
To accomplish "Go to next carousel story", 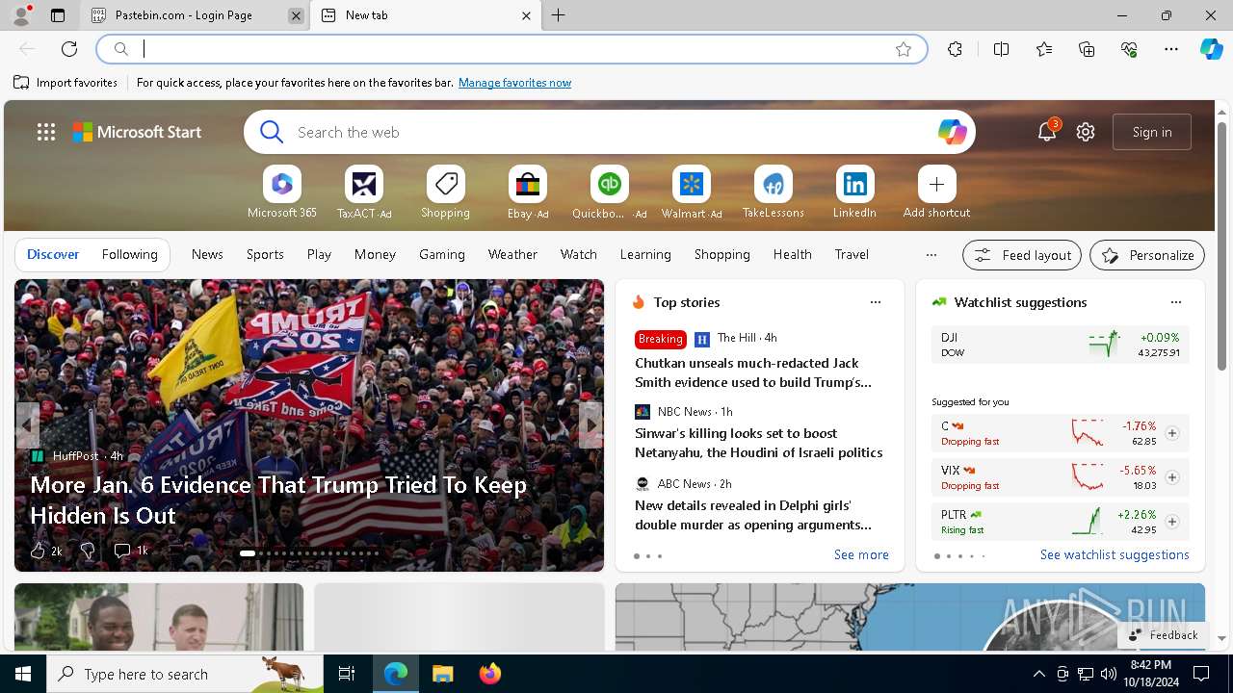I will 590,424.
